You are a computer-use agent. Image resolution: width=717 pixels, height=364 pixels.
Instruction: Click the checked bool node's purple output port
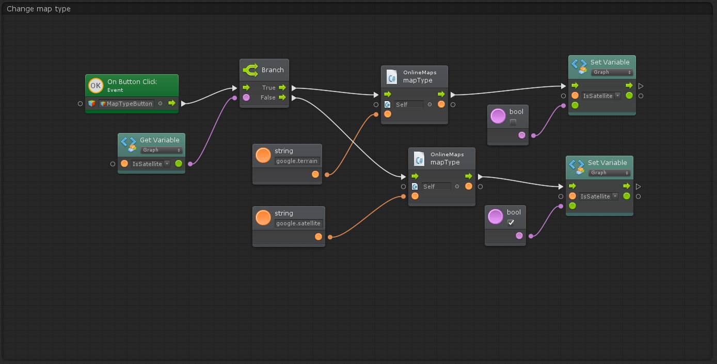click(x=519, y=236)
